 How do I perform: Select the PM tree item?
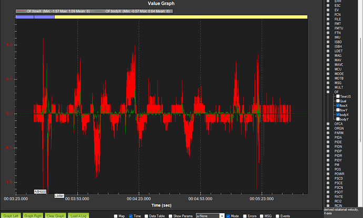(x=337, y=165)
